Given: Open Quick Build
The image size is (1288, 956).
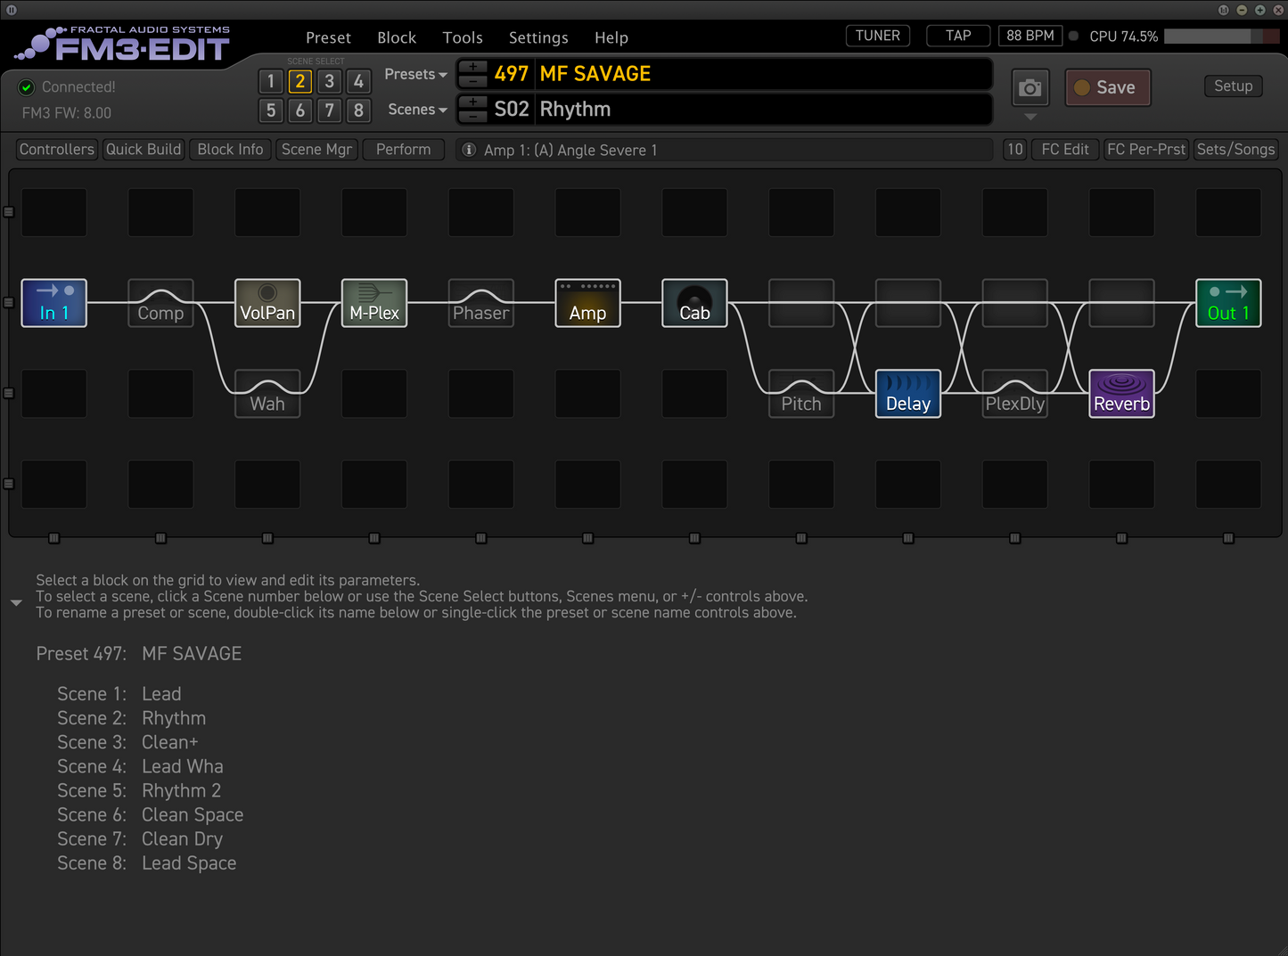Looking at the screenshot, I should pos(144,150).
